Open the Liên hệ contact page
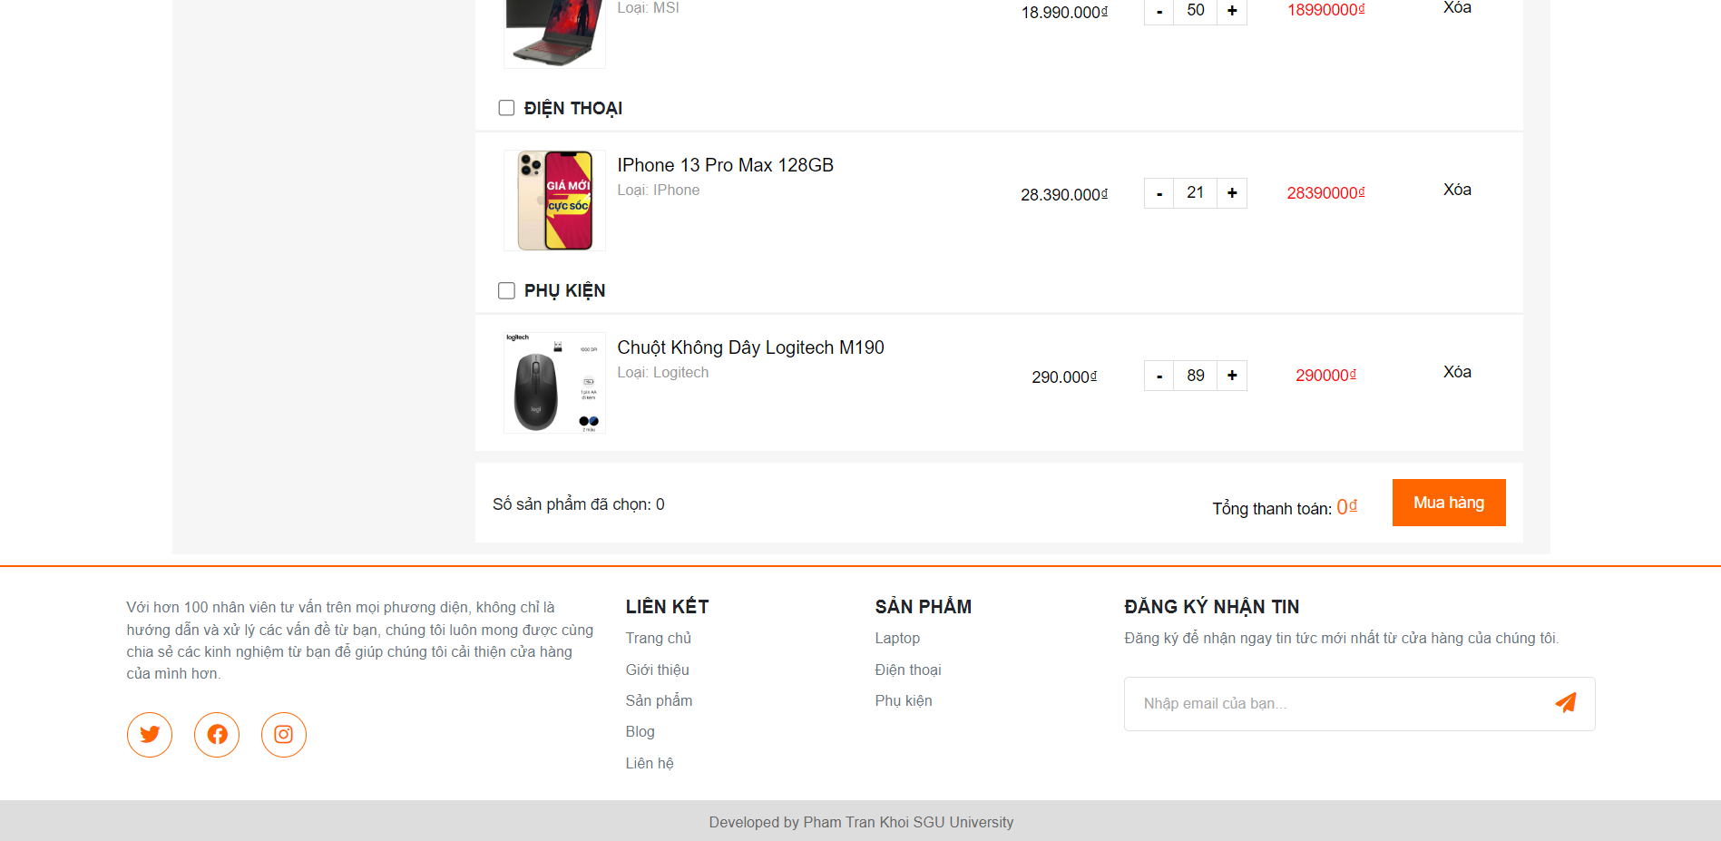Screen dimensions: 1721x841 coord(649,763)
